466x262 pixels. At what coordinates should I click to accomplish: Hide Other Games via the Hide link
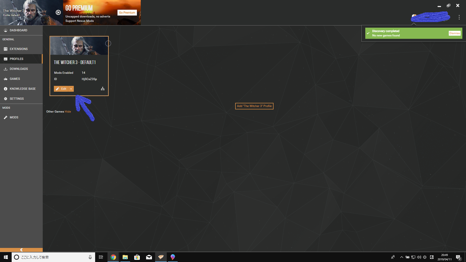tap(68, 112)
